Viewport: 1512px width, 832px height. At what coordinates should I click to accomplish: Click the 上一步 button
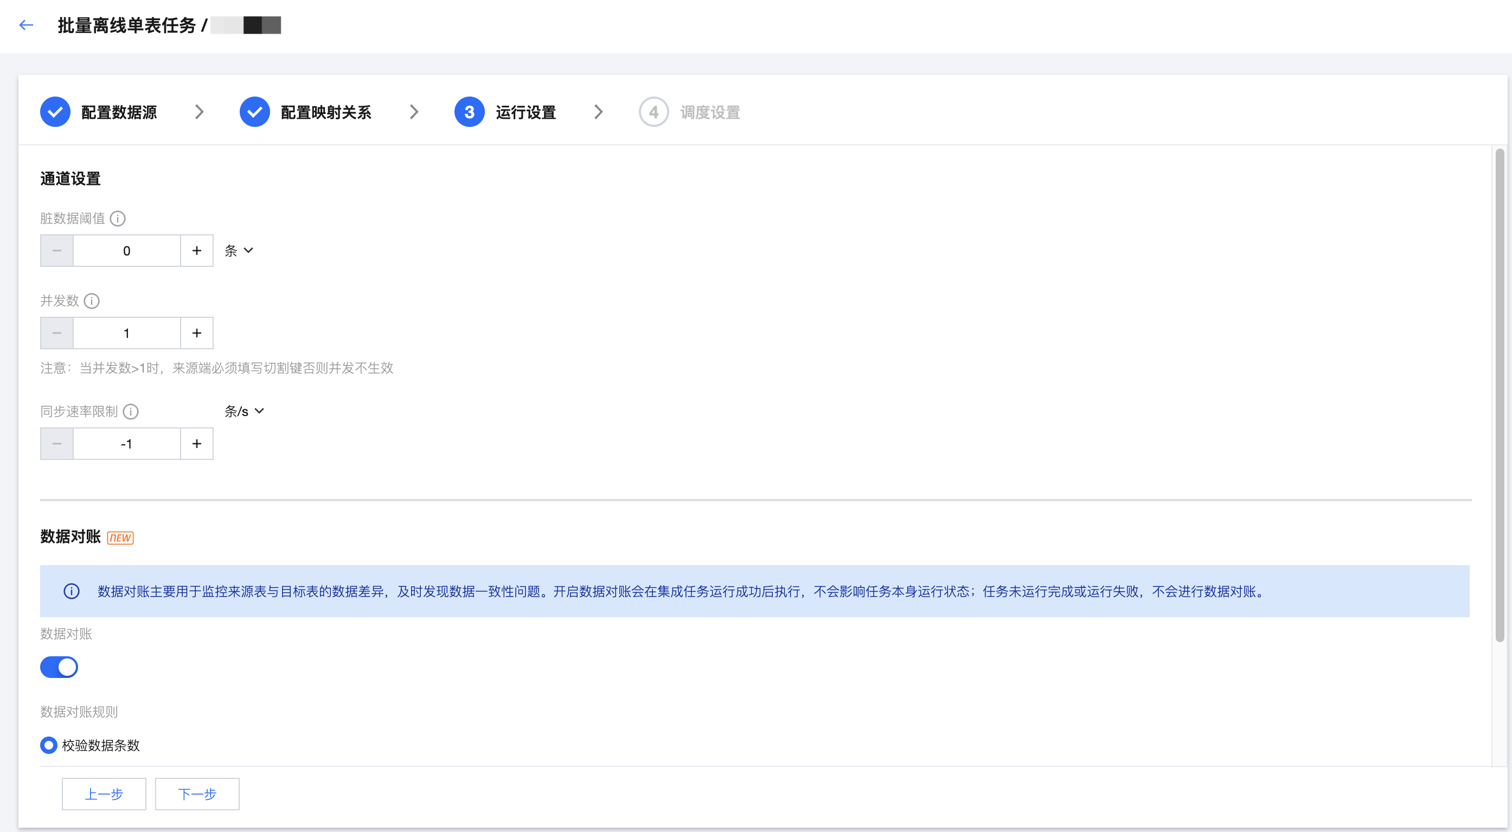click(x=104, y=794)
